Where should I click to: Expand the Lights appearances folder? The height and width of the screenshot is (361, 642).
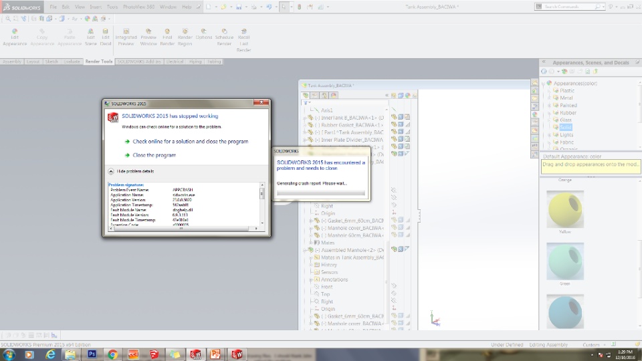coord(549,134)
